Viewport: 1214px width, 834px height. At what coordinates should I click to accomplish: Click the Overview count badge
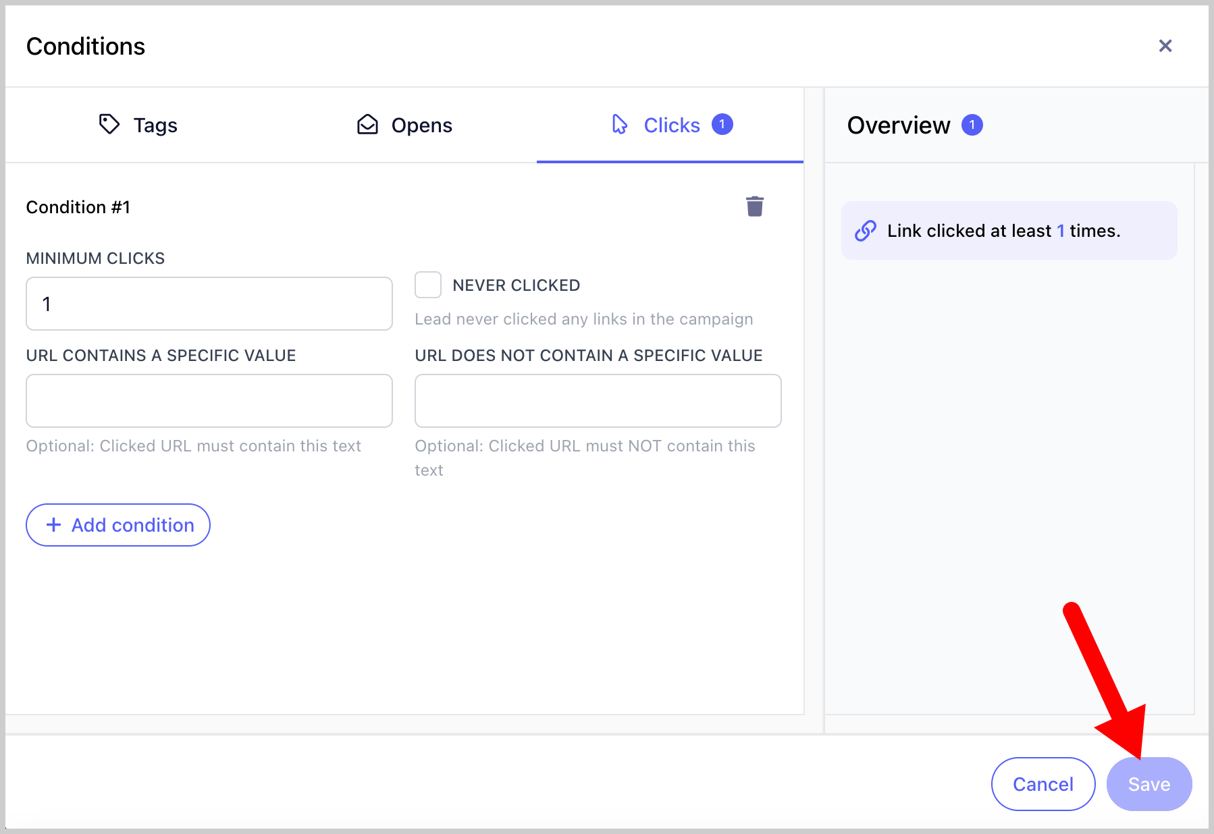tap(972, 125)
